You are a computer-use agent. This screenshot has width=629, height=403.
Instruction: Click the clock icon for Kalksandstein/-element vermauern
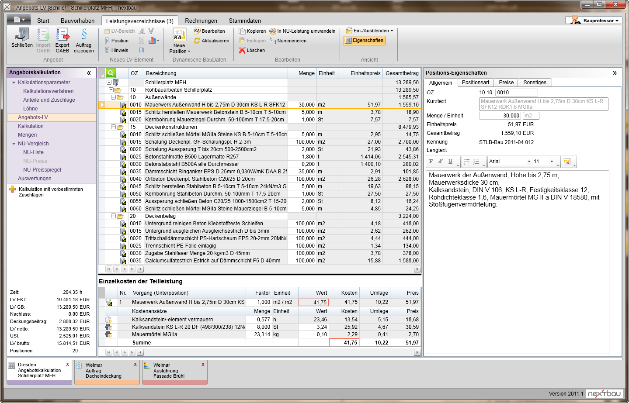(108, 320)
